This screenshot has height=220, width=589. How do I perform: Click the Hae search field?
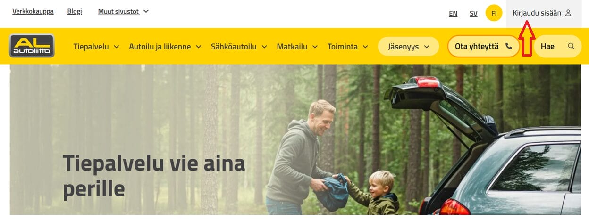558,46
